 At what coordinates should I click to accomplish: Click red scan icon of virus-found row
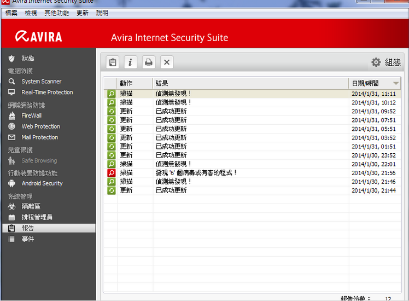click(x=112, y=172)
